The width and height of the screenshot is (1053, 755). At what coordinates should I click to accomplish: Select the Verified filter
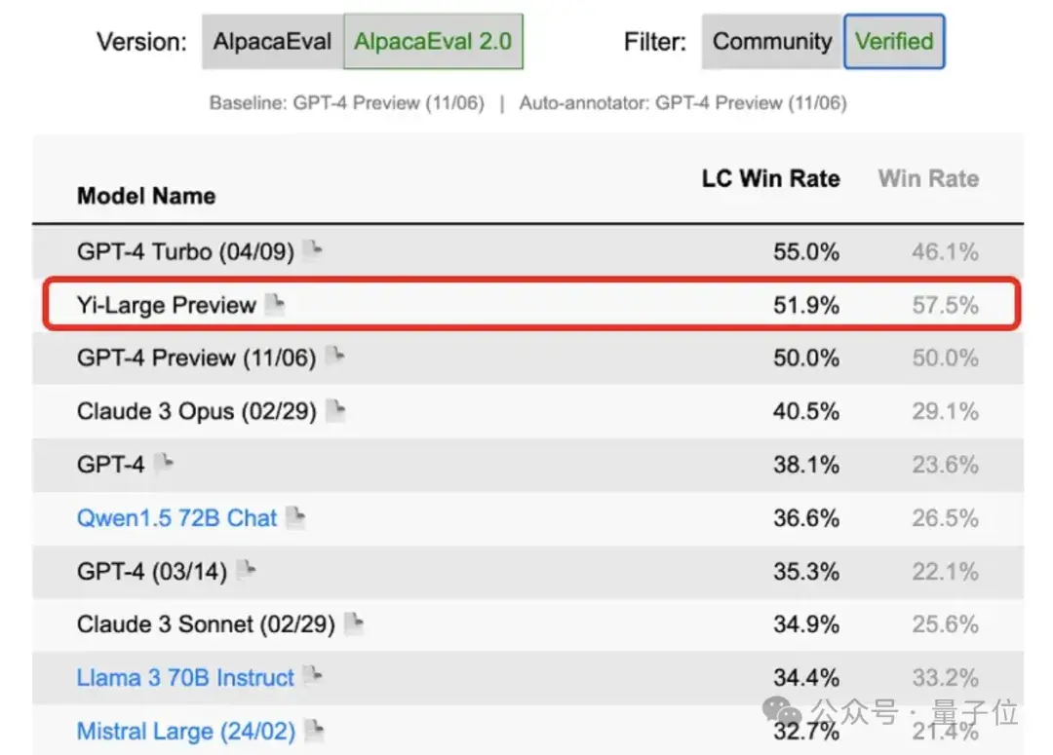(894, 42)
